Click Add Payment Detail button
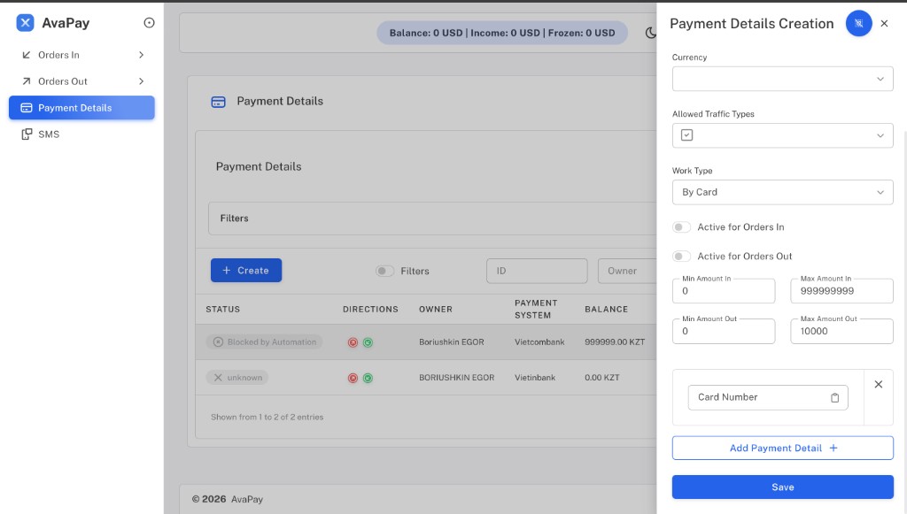Screen dimensions: 907x514 click(783, 449)
